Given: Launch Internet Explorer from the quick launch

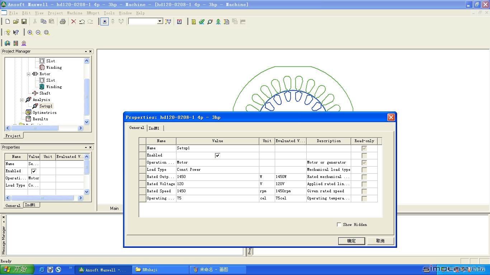Looking at the screenshot, I should (x=42, y=270).
